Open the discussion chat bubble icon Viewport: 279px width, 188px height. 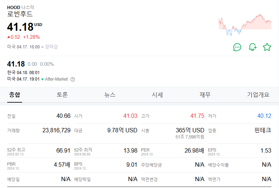(x=237, y=47)
